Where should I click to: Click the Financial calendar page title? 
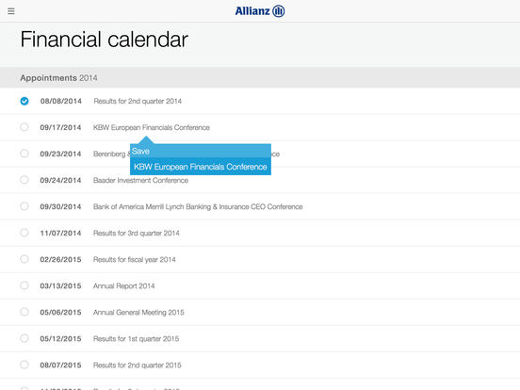(105, 40)
